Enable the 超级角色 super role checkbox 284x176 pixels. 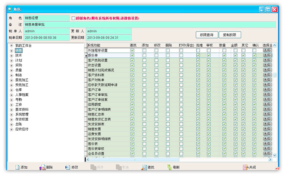73,18
